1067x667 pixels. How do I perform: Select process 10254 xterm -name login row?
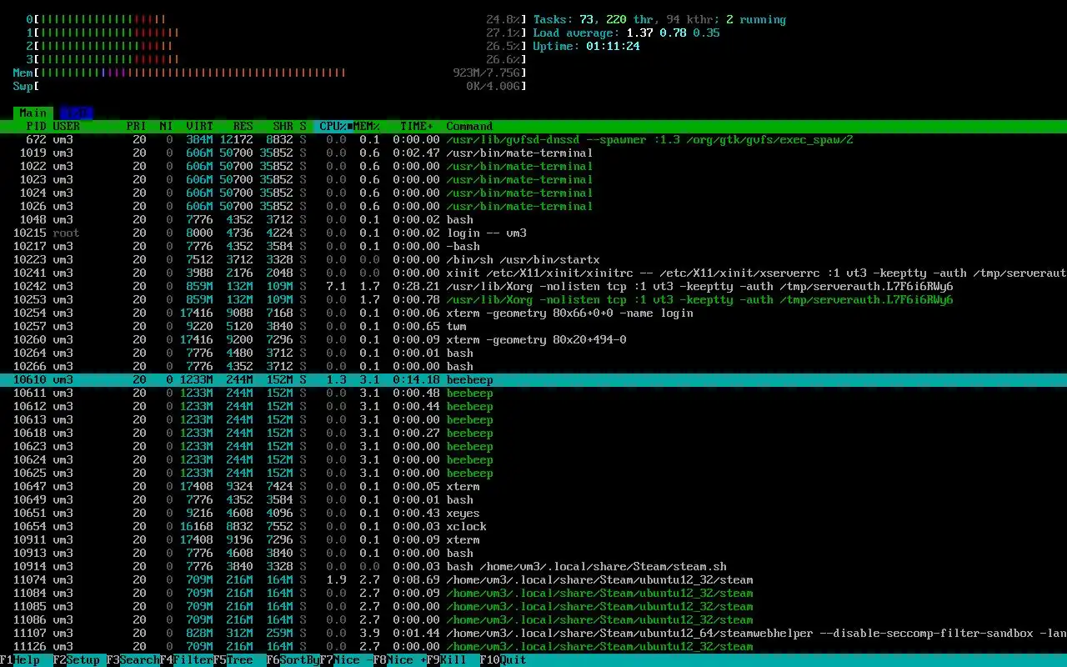point(533,313)
